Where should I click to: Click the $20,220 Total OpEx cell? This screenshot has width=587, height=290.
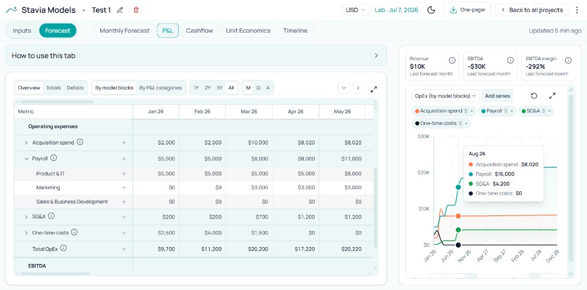pos(342,249)
